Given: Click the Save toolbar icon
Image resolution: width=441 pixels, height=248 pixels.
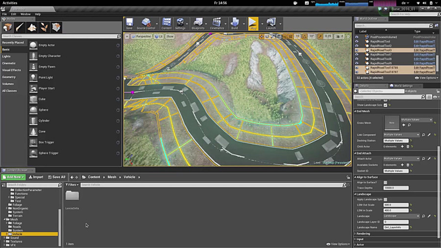Looking at the screenshot, I should (x=129, y=24).
